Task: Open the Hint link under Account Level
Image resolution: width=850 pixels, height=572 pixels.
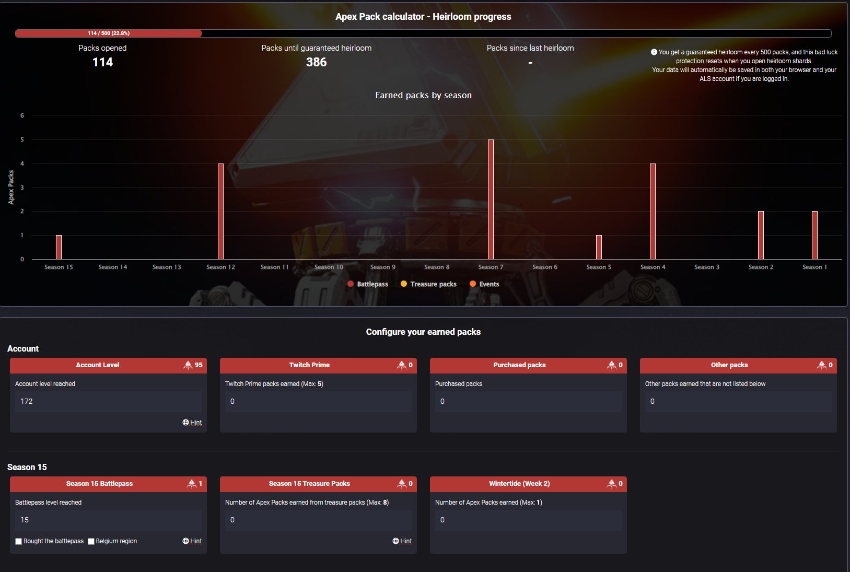Action: coord(196,423)
